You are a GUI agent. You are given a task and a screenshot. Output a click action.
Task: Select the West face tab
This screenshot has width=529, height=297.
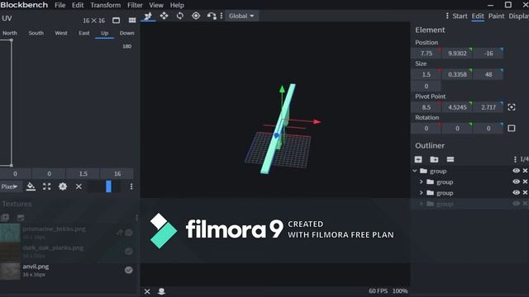tap(61, 33)
